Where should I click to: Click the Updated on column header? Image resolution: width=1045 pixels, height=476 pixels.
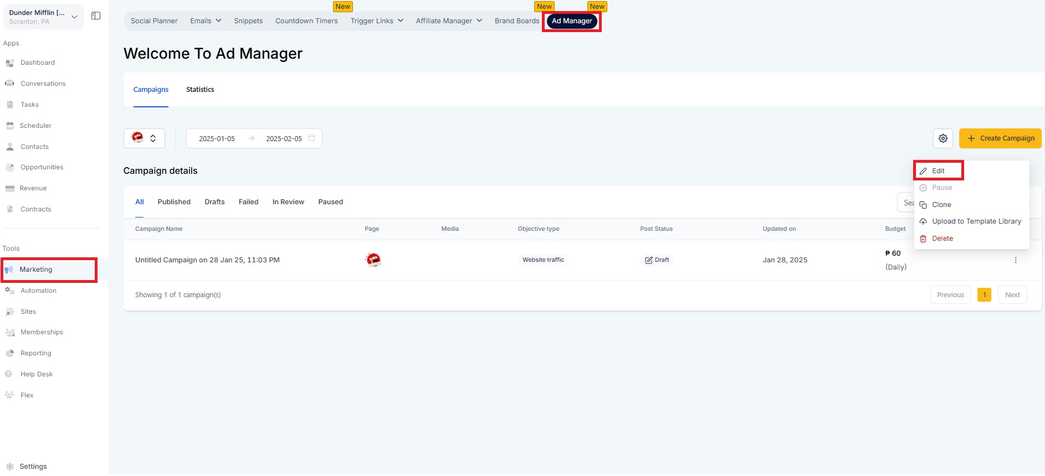click(779, 229)
